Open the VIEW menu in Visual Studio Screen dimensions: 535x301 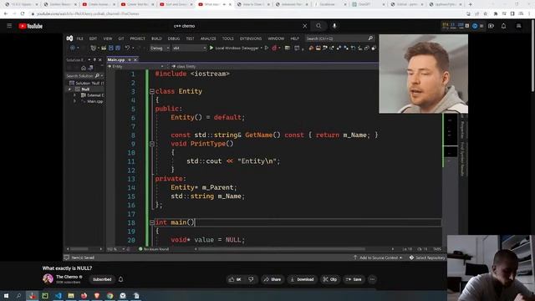108,38
